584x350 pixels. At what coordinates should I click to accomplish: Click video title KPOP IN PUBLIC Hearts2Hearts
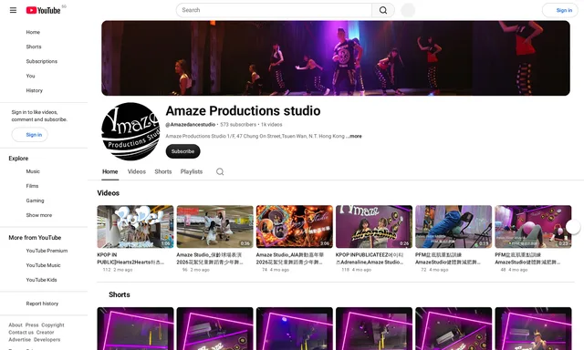(x=130, y=259)
